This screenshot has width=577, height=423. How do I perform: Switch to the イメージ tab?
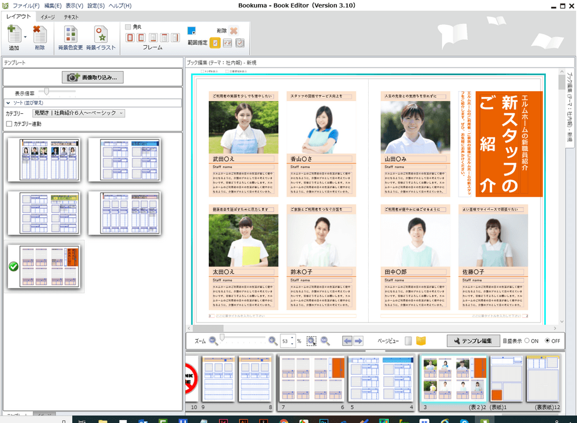(47, 17)
